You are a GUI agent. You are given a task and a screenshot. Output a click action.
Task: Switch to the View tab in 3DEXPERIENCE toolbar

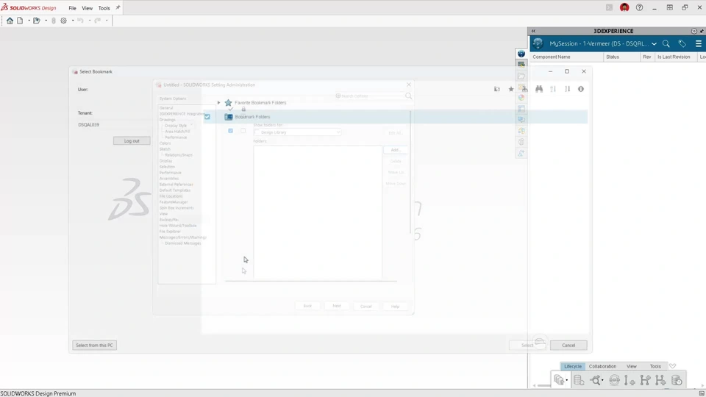(632, 366)
